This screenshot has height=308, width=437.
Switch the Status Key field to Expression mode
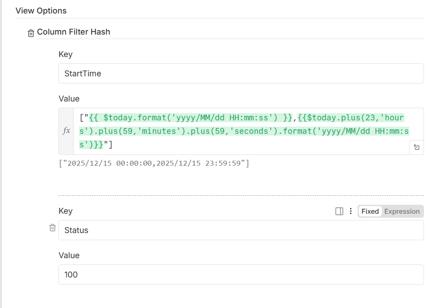tap(402, 211)
